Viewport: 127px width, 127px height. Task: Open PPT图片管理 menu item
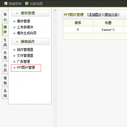[26, 68]
